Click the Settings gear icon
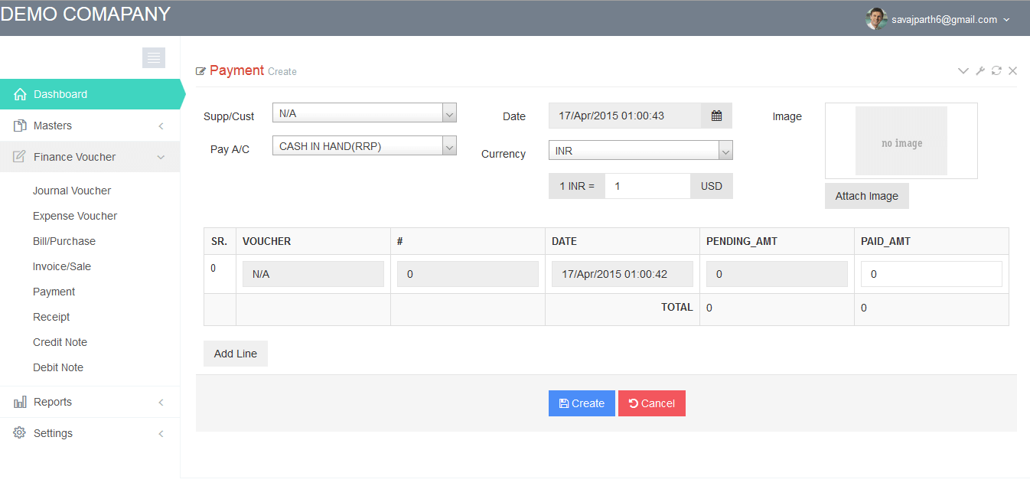Viewport: 1030px width, 486px height. click(20, 433)
